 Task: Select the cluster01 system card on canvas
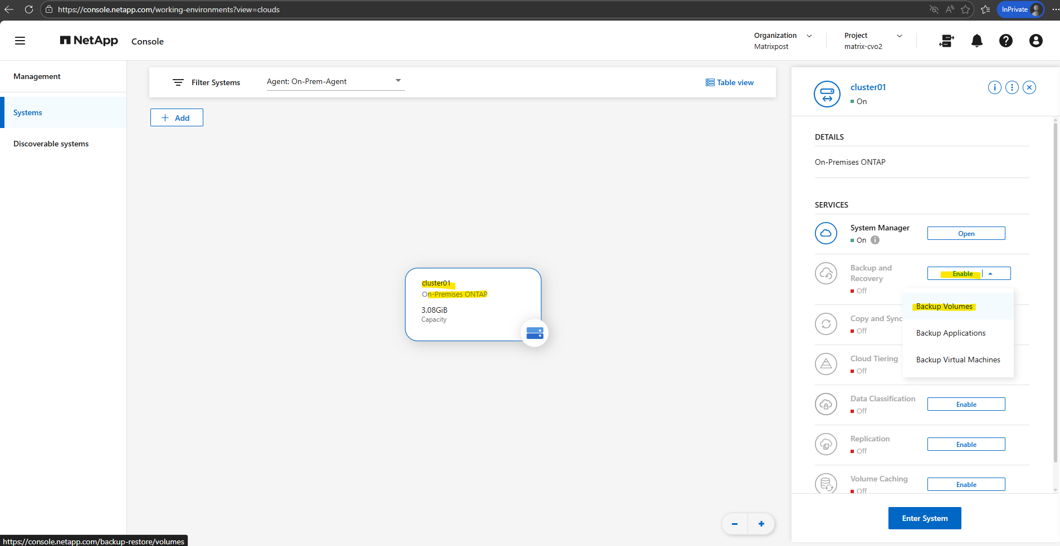472,304
